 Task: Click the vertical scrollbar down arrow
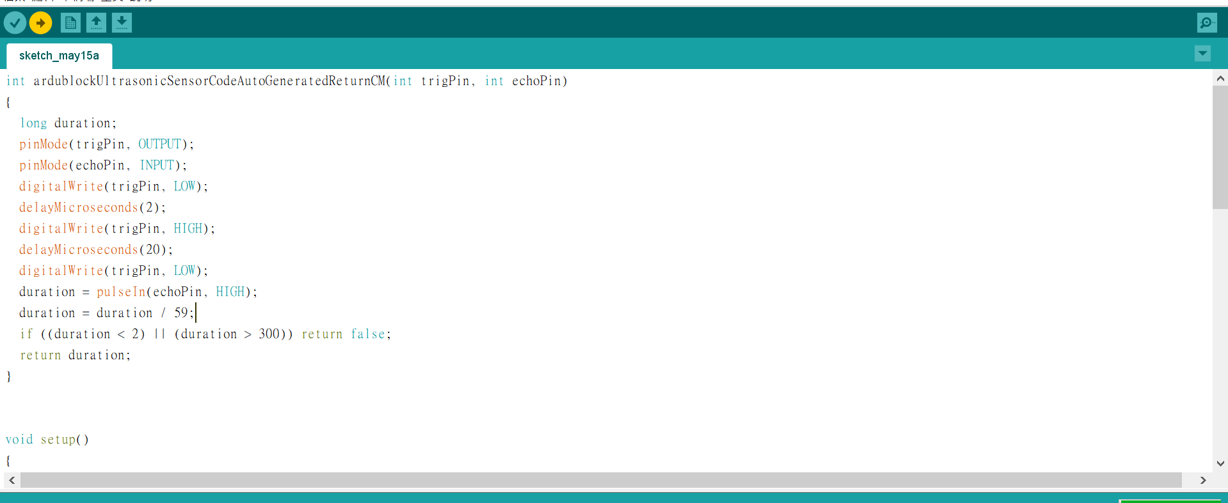click(1220, 464)
